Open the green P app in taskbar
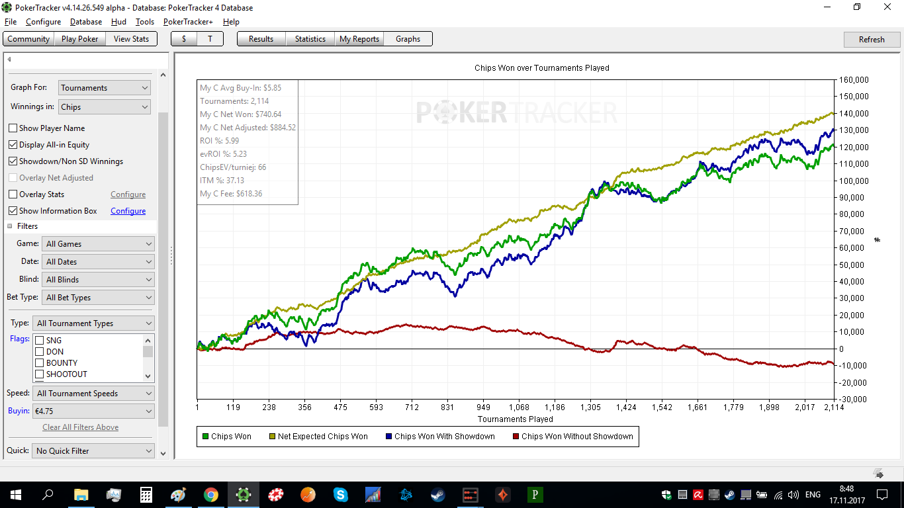Viewport: 904px width, 508px height. pyautogui.click(x=535, y=494)
